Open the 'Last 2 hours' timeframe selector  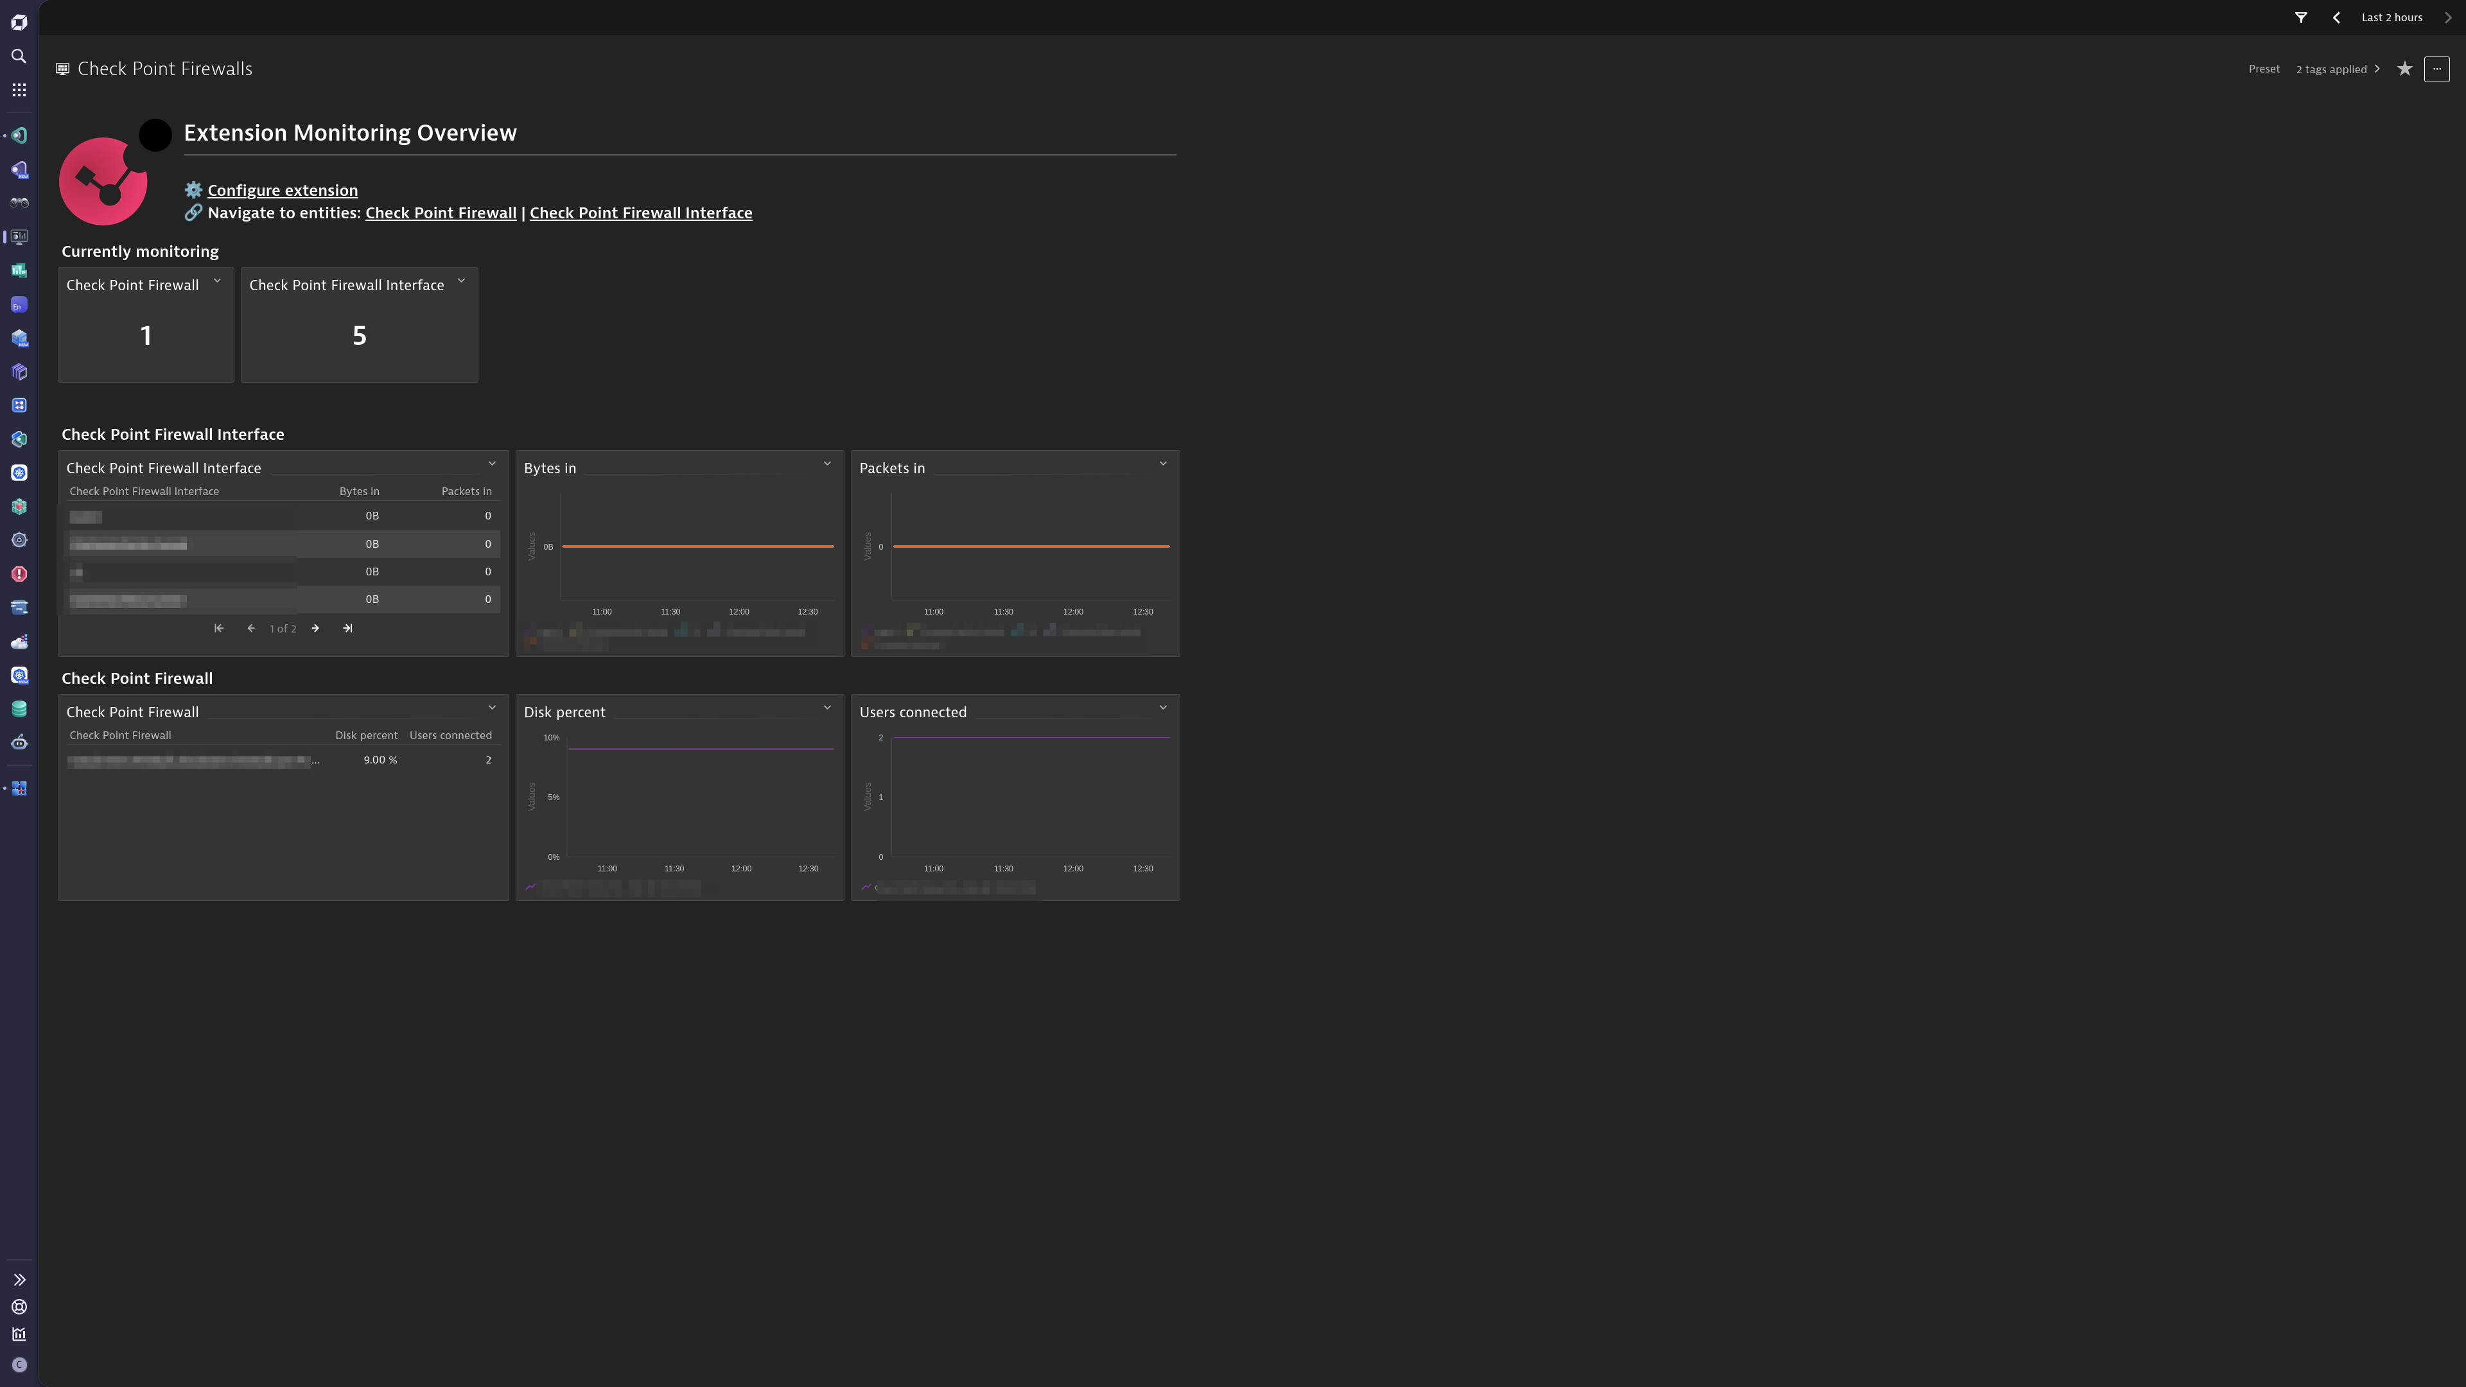[2392, 17]
